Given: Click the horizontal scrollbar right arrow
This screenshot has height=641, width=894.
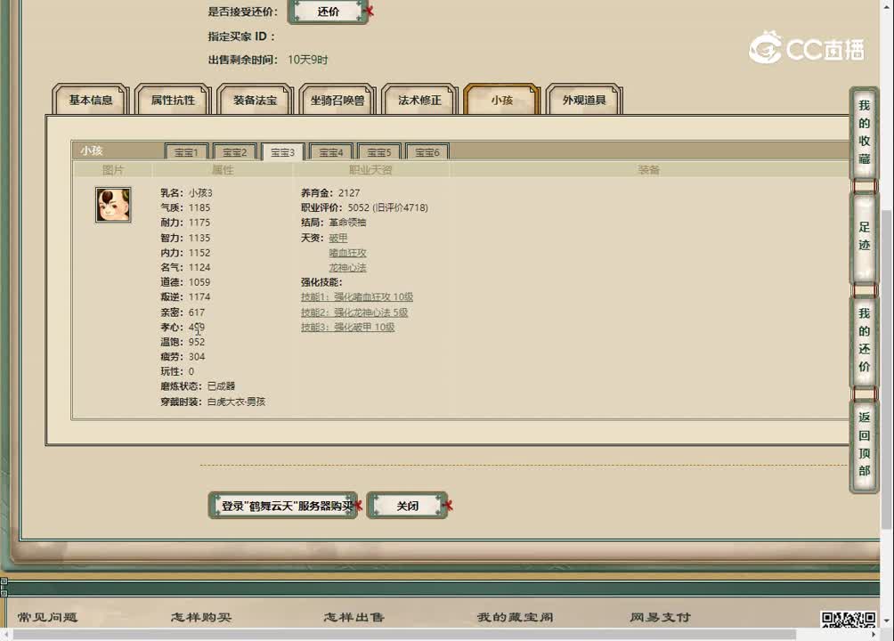Looking at the screenshot, I should pyautogui.click(x=874, y=634).
